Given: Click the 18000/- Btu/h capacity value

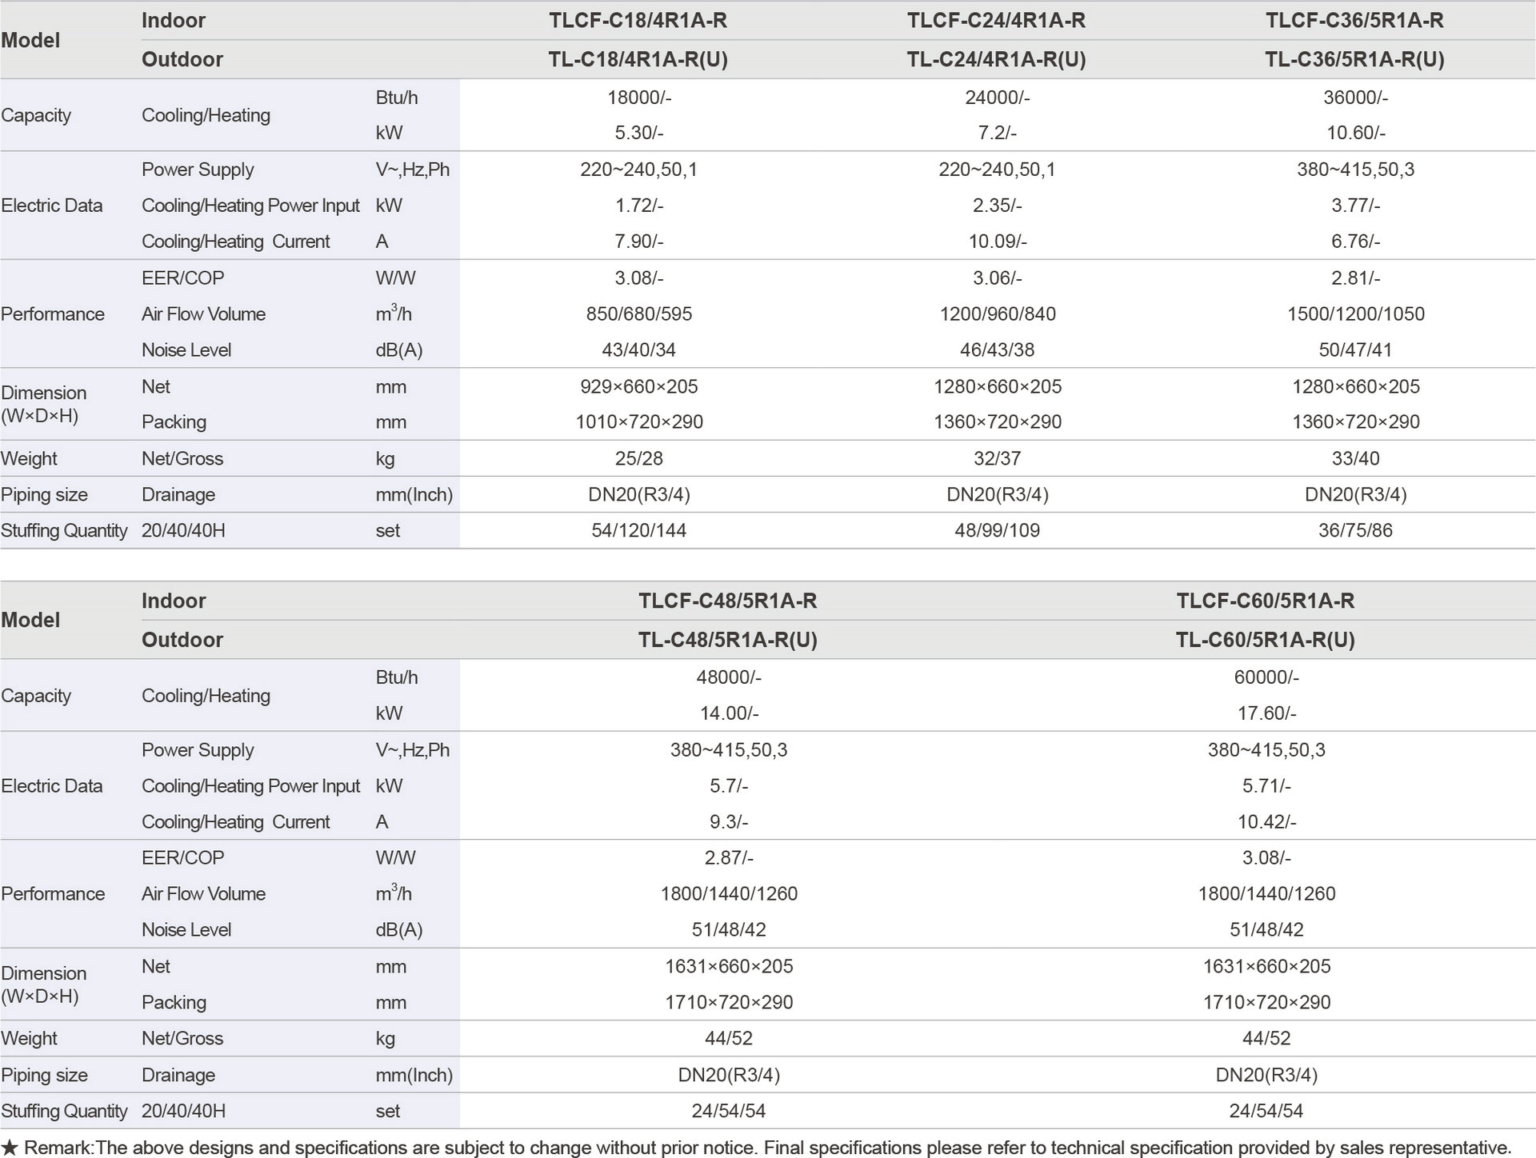Looking at the screenshot, I should pyautogui.click(x=638, y=98).
